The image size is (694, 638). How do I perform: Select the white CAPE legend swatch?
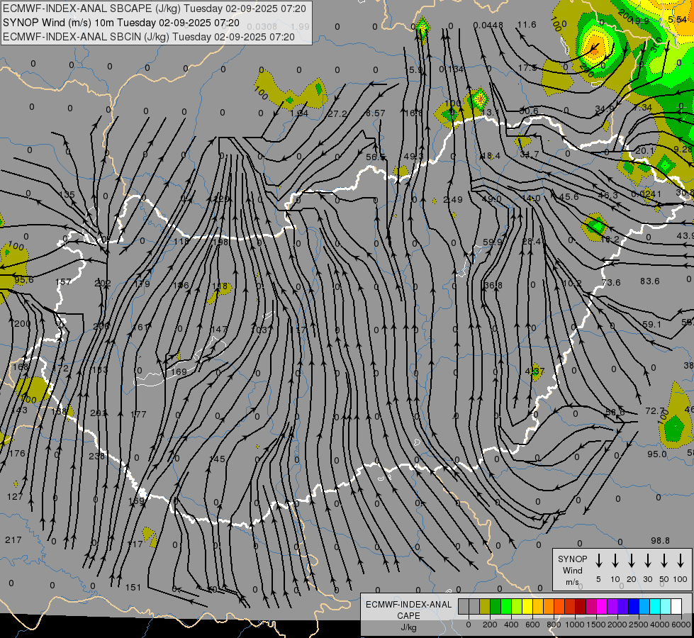click(x=676, y=607)
